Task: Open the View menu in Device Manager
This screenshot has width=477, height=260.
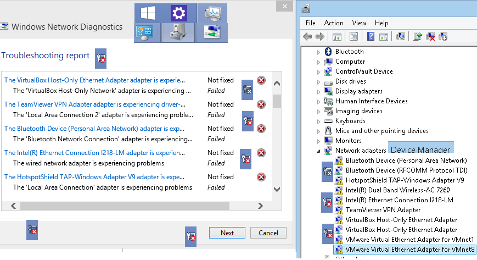Action: (x=359, y=23)
